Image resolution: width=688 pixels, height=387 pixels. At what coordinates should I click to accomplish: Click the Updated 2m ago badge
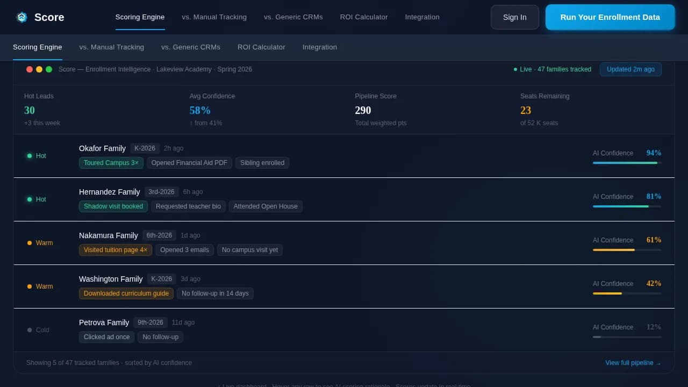click(630, 69)
